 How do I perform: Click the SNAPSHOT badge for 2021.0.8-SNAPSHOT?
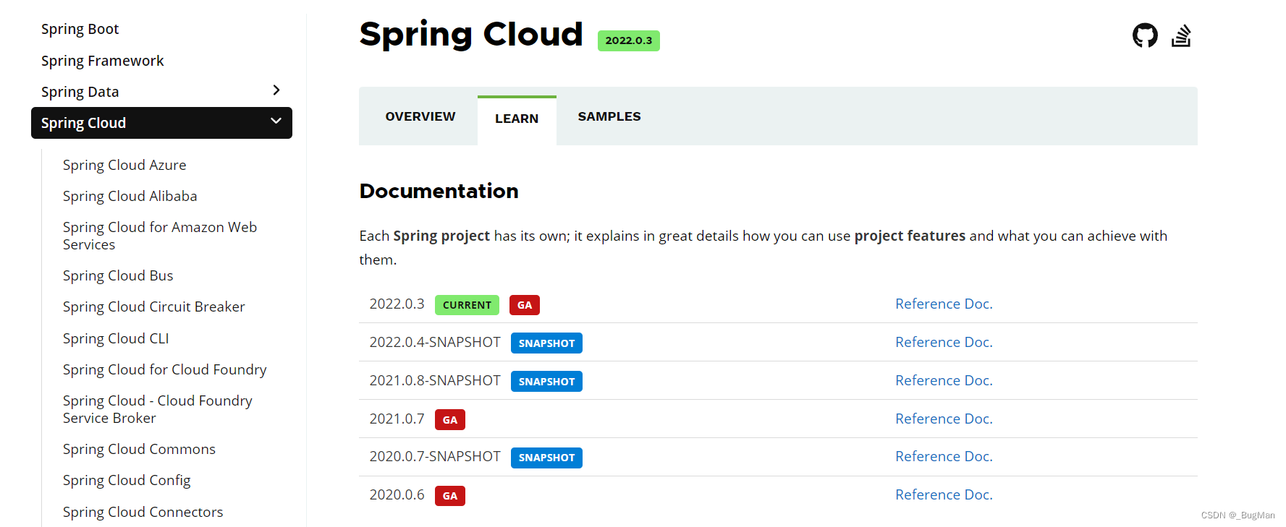(546, 382)
